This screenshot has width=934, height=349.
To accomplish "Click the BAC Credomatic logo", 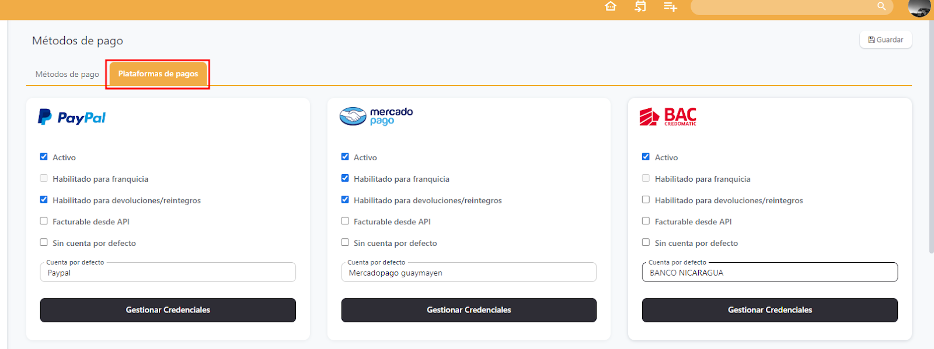I will click(668, 117).
